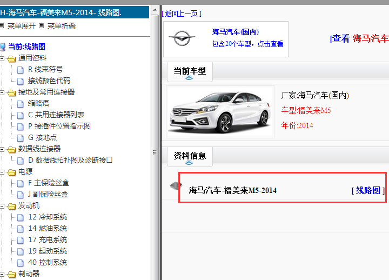Image resolution: width=389 pixels, height=280 pixels.
Task: Click the 菜单折叠 menu option
Action: [62, 26]
